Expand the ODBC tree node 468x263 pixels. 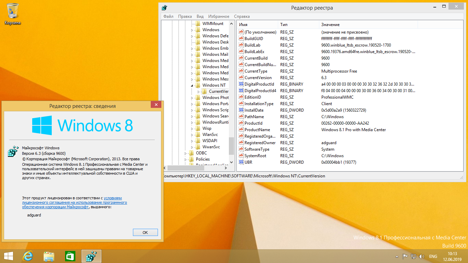(x=186, y=153)
